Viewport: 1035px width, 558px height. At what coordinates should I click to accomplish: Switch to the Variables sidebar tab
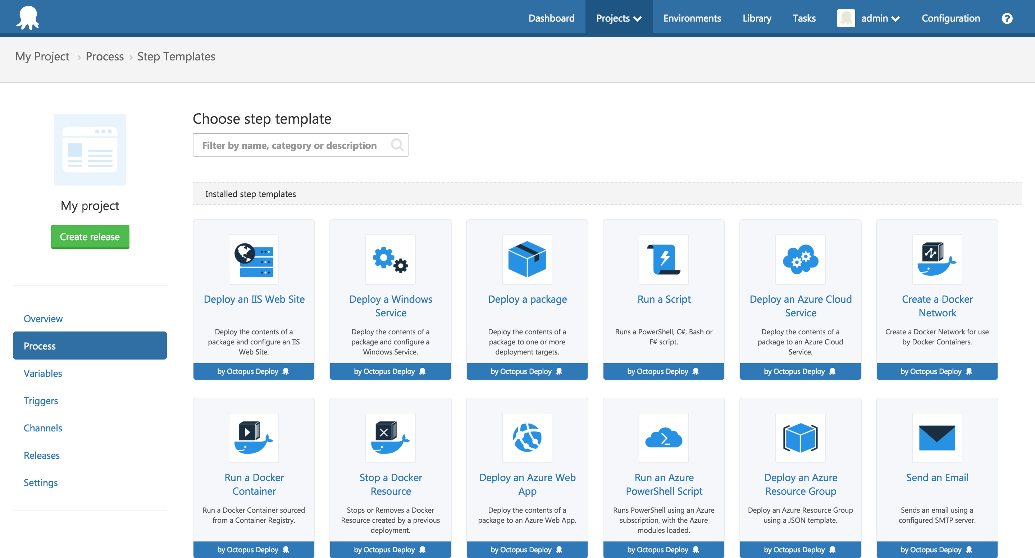42,373
